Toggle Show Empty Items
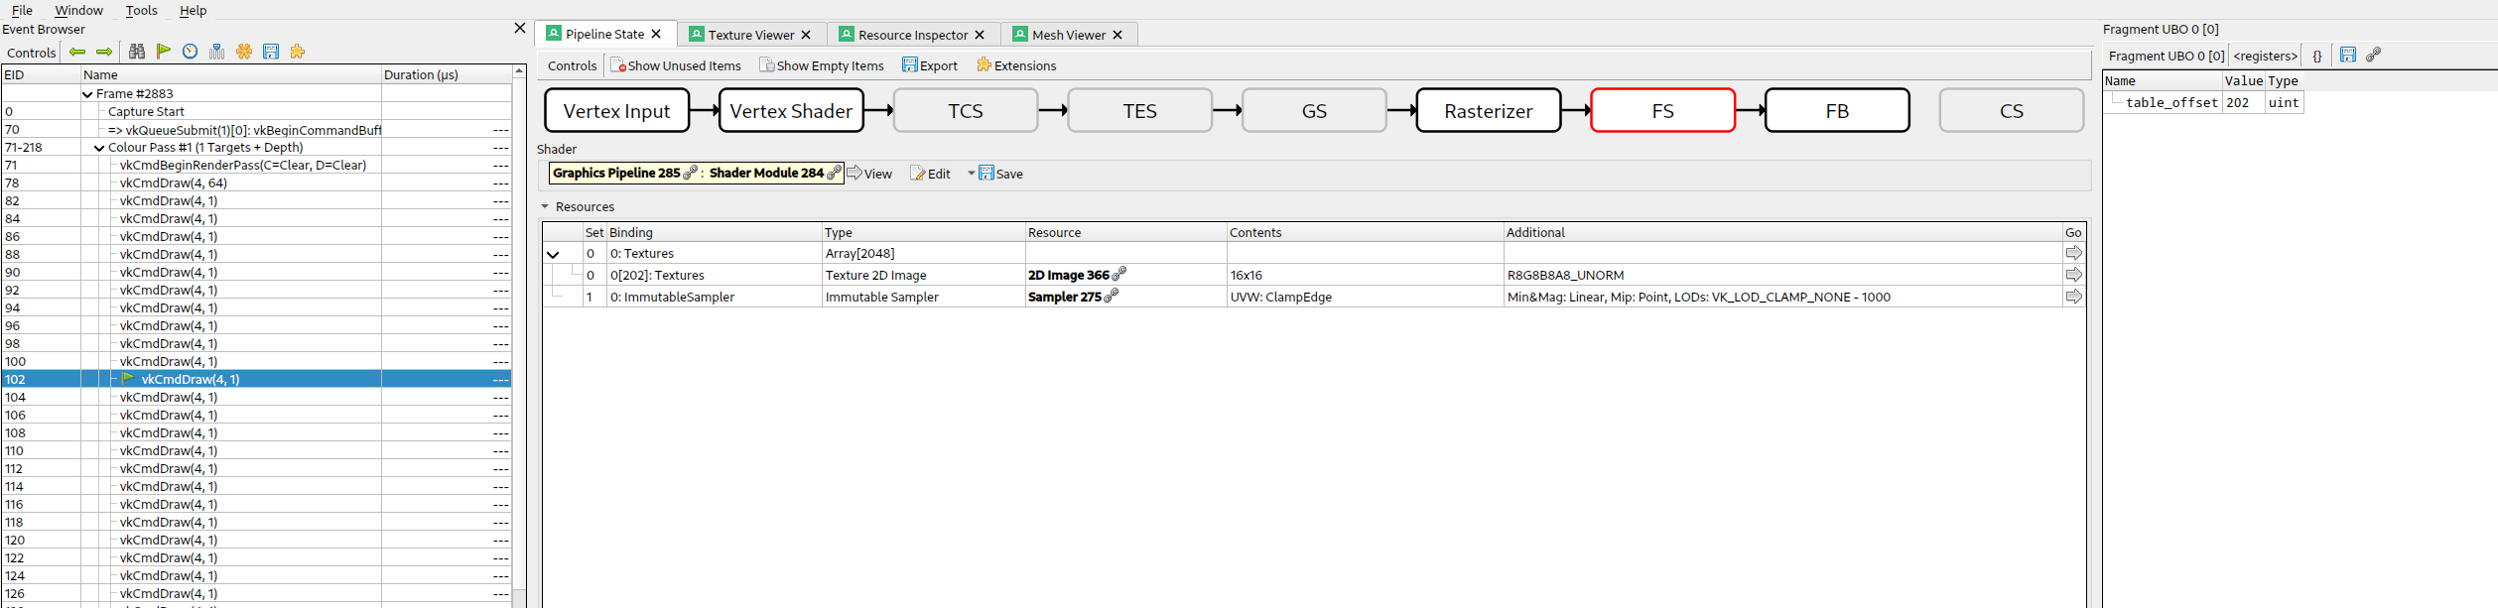The width and height of the screenshot is (2498, 608). [822, 65]
